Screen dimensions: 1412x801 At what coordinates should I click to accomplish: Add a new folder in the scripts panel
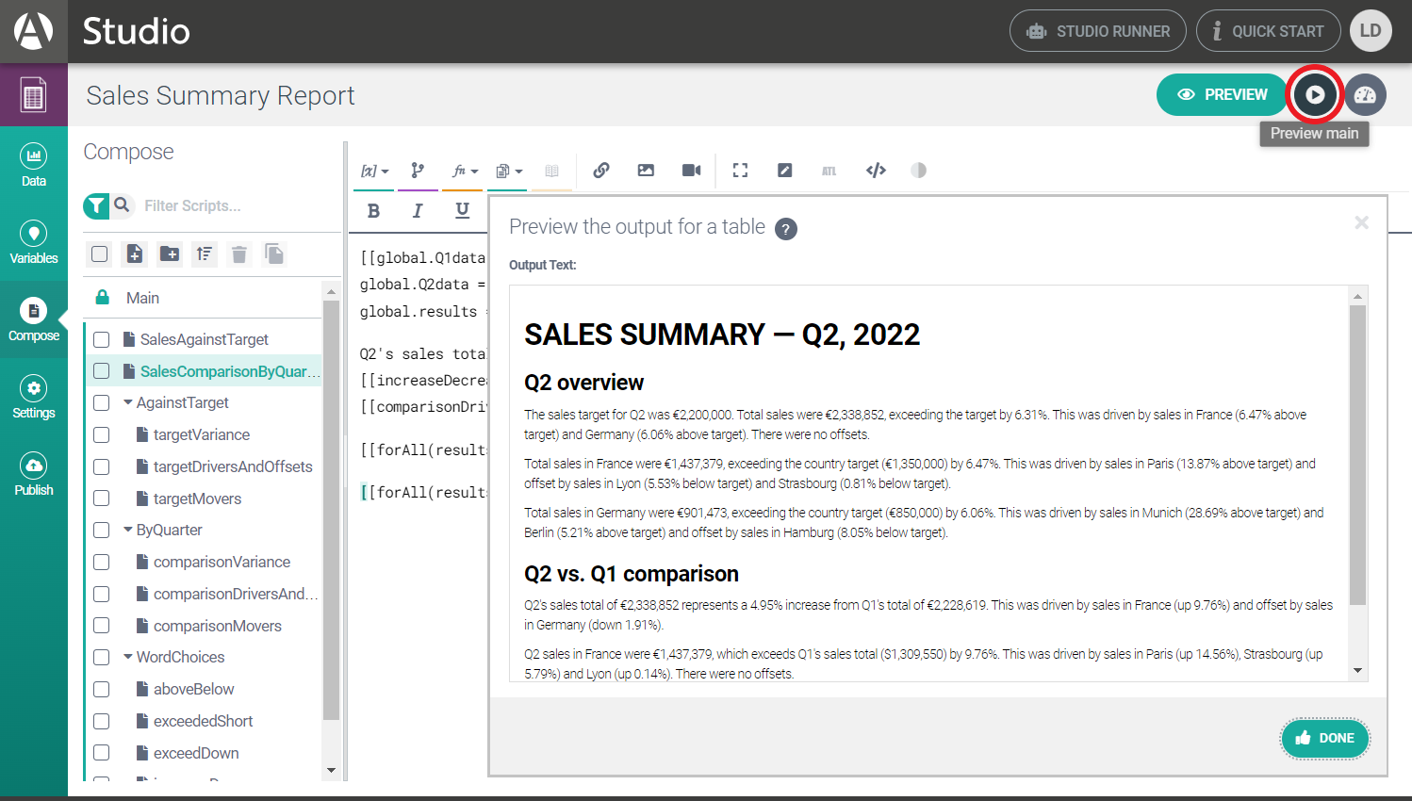169,253
